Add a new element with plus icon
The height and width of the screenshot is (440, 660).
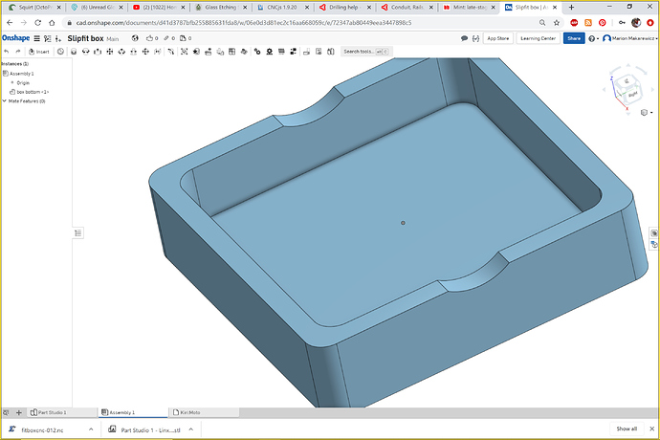pyautogui.click(x=18, y=412)
